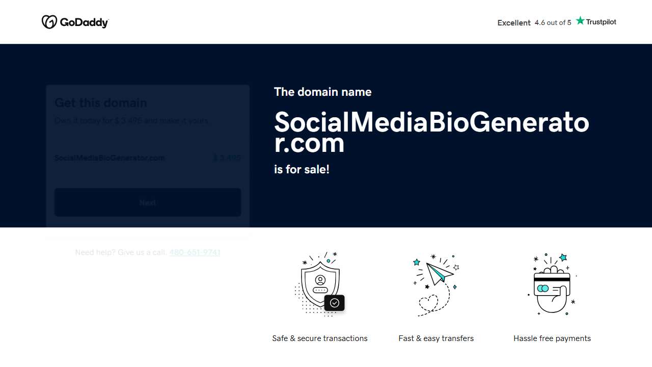Viewport: 652px width, 367px height.
Task: Click the 'is for sale!' text
Action: click(302, 169)
